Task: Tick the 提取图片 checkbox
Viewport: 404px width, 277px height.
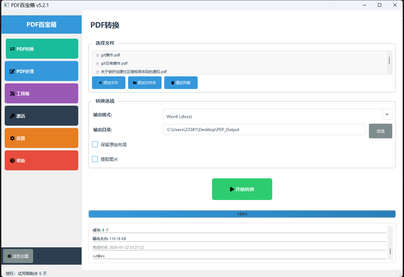Action: pyautogui.click(x=95, y=159)
